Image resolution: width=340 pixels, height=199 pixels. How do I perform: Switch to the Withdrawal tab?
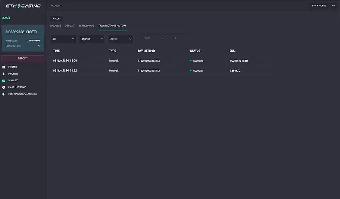[x=86, y=25]
